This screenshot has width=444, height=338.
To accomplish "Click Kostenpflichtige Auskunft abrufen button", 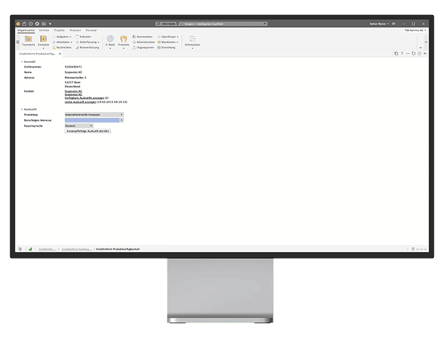I will 88,131.
